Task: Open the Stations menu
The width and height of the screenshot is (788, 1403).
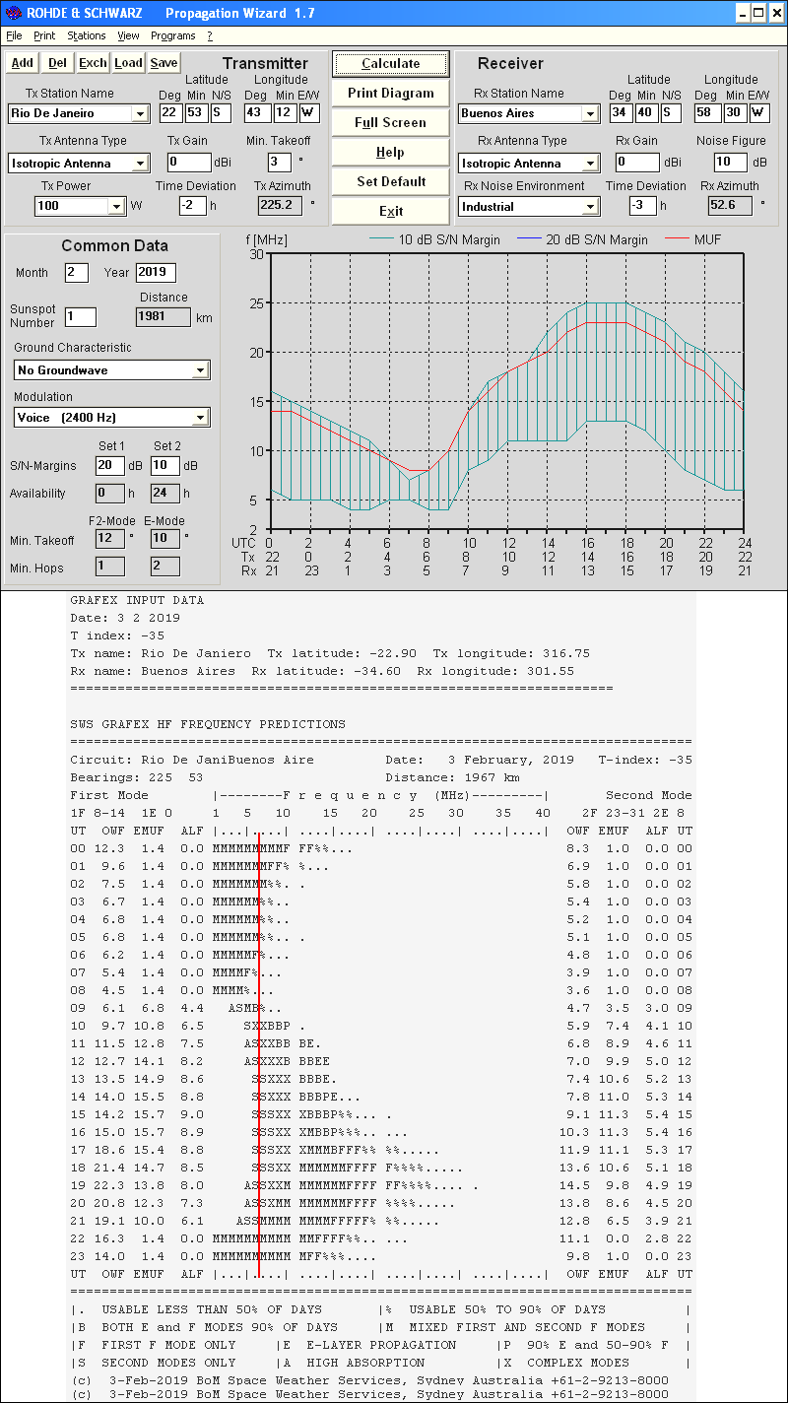Action: [87, 35]
